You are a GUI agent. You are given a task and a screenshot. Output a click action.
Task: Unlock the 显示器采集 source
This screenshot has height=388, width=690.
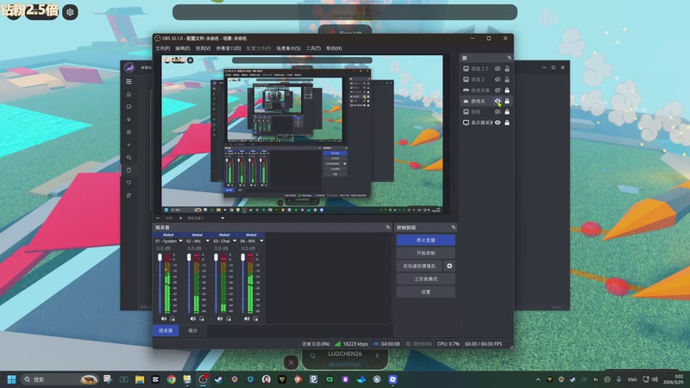point(507,122)
